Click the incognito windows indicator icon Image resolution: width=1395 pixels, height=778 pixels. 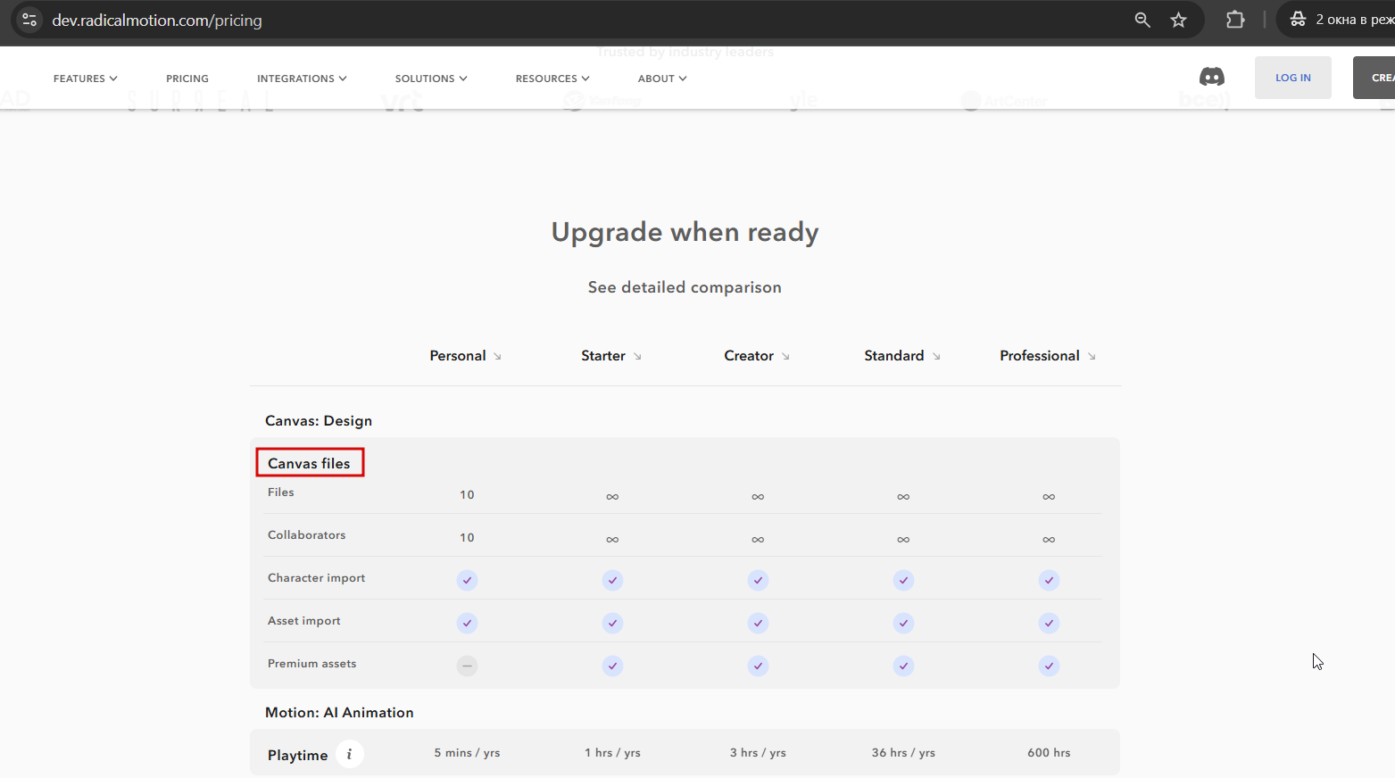1299,20
